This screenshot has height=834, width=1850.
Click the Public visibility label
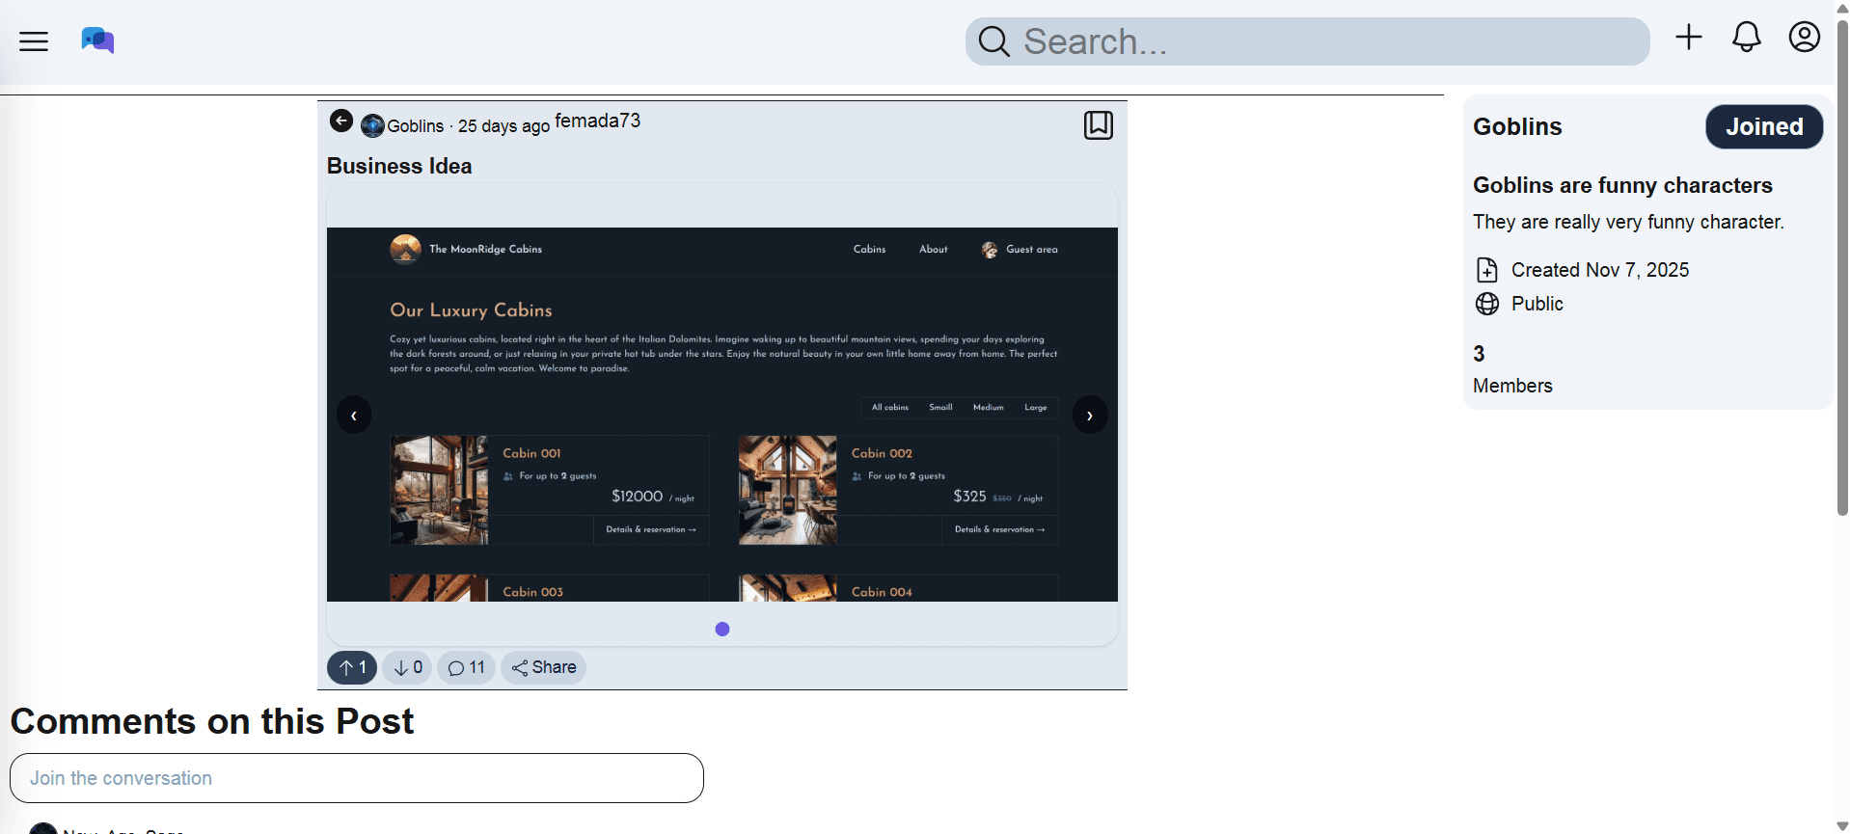coord(1537,304)
